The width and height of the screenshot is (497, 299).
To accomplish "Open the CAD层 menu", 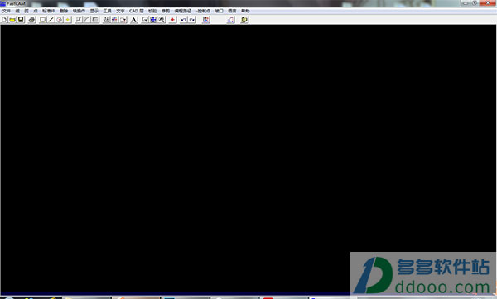I will 137,11.
